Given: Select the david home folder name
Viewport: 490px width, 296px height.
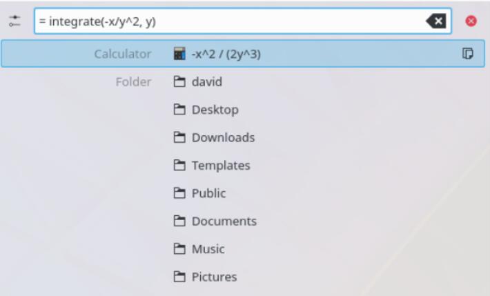Looking at the screenshot, I should click(x=207, y=82).
